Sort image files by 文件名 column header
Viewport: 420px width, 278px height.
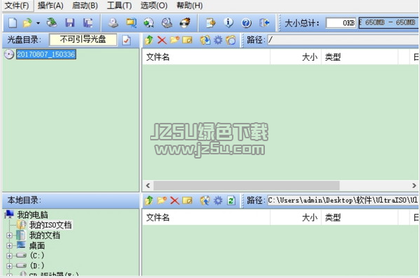205,57
